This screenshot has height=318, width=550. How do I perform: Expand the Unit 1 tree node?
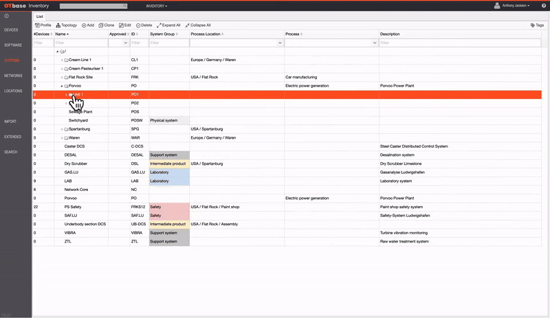coord(66,95)
